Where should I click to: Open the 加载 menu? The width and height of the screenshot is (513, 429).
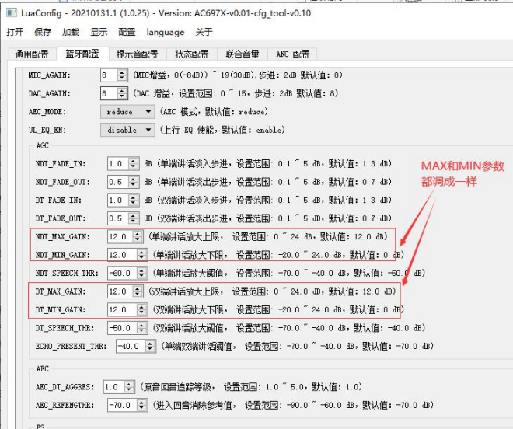point(71,32)
